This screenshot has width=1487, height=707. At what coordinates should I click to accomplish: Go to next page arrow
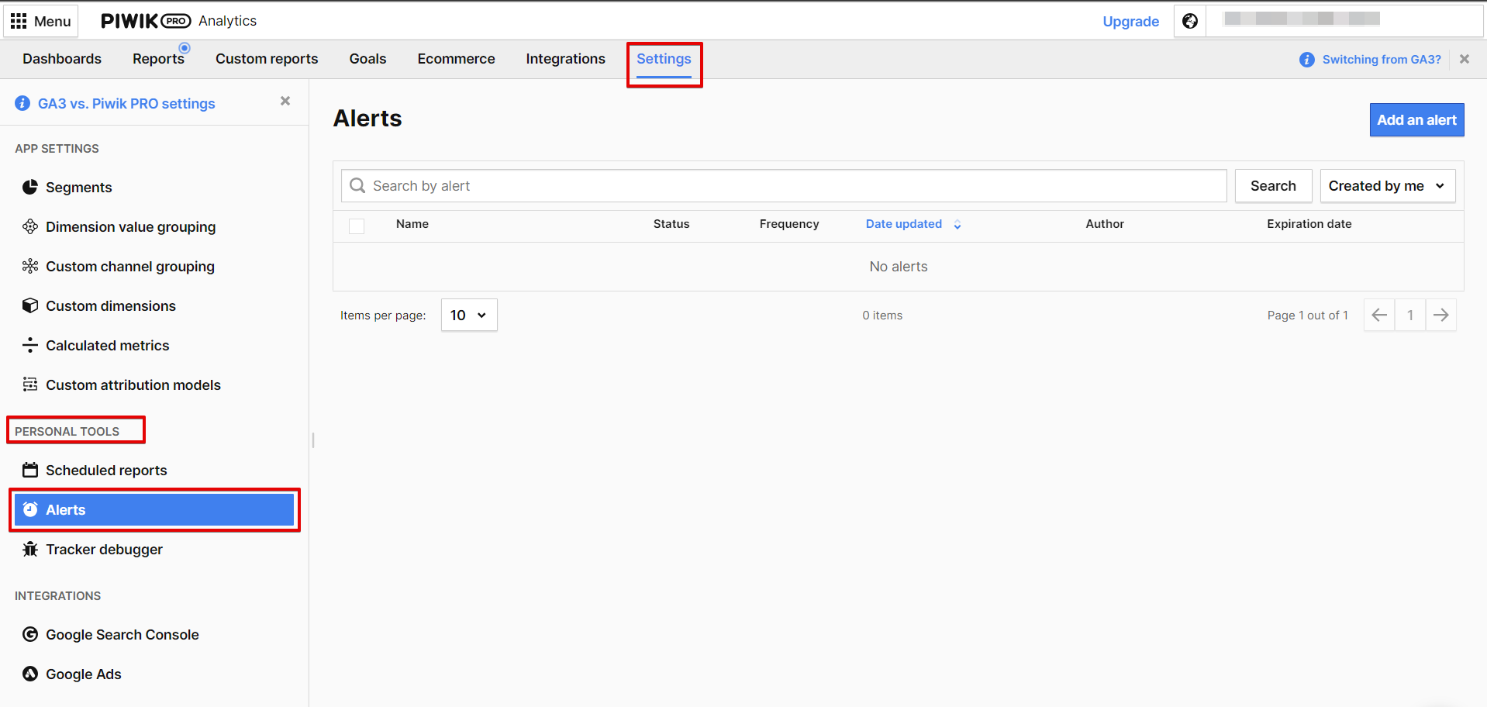point(1440,315)
